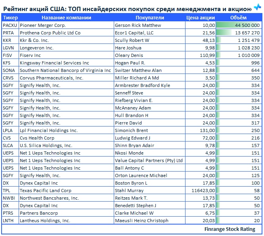Image resolution: width=264 pixels, height=236 pixels.
Task: Click buyer 'Orton Laurence Michael'
Action: click(x=141, y=176)
